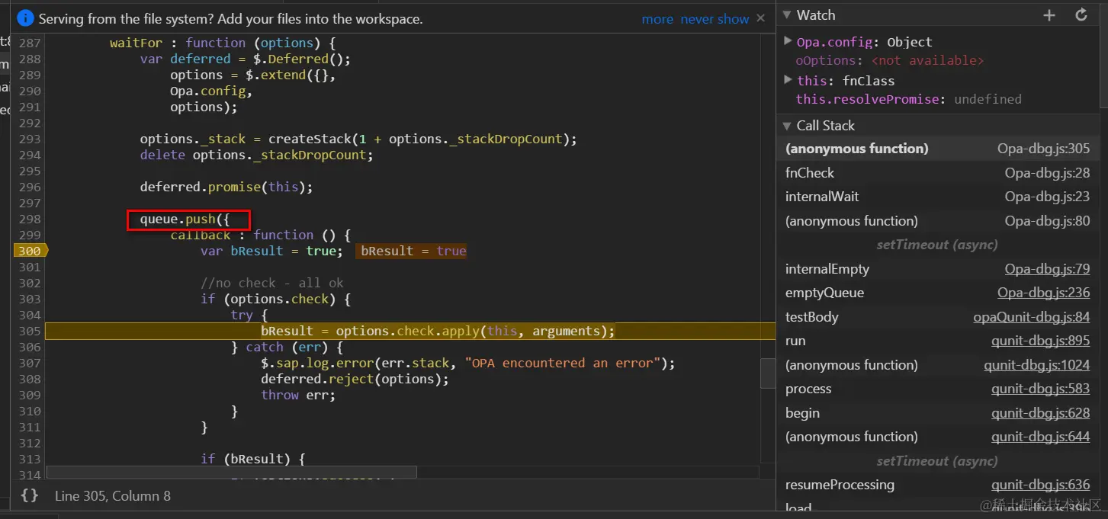The height and width of the screenshot is (519, 1108).
Task: Click 'waitFor' function name on line 287
Action: (136, 43)
